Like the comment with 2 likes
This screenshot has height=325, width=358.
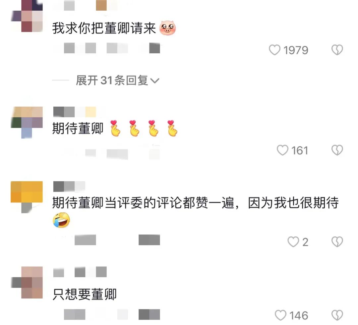(293, 242)
